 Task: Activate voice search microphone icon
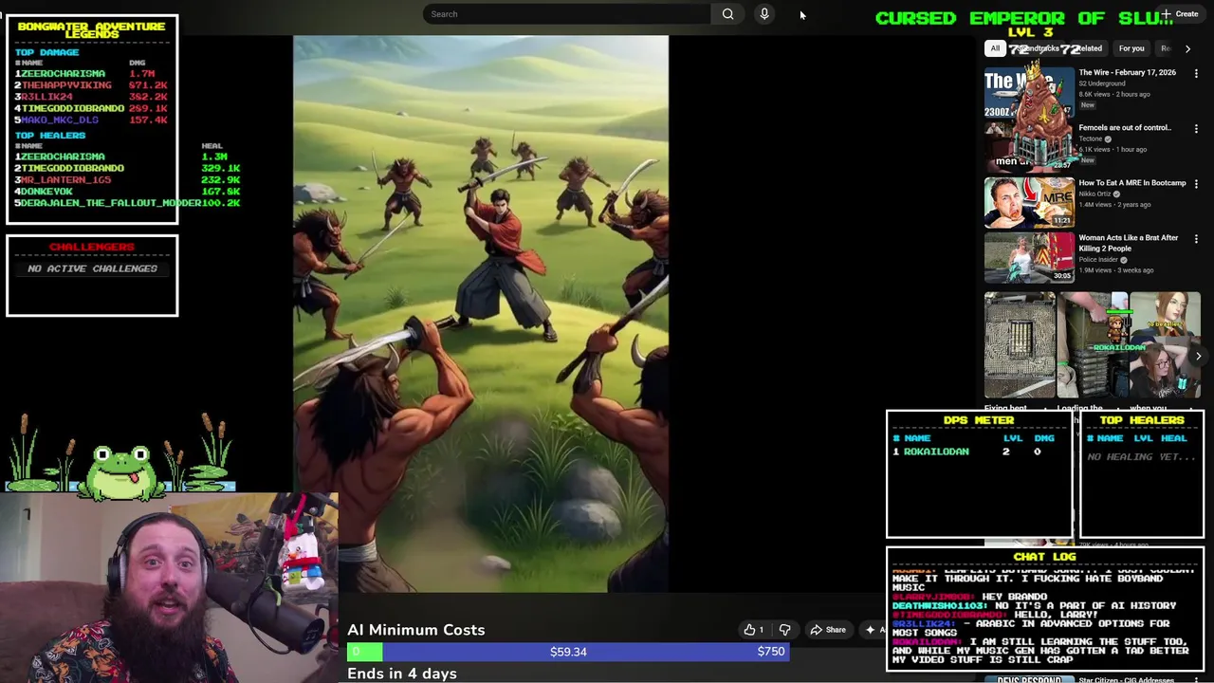764,14
